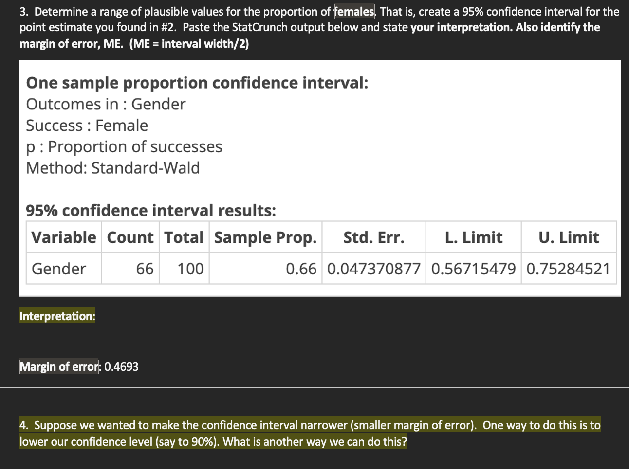The height and width of the screenshot is (469, 629).
Task: Click the "Sample Prop." column header
Action: point(265,237)
